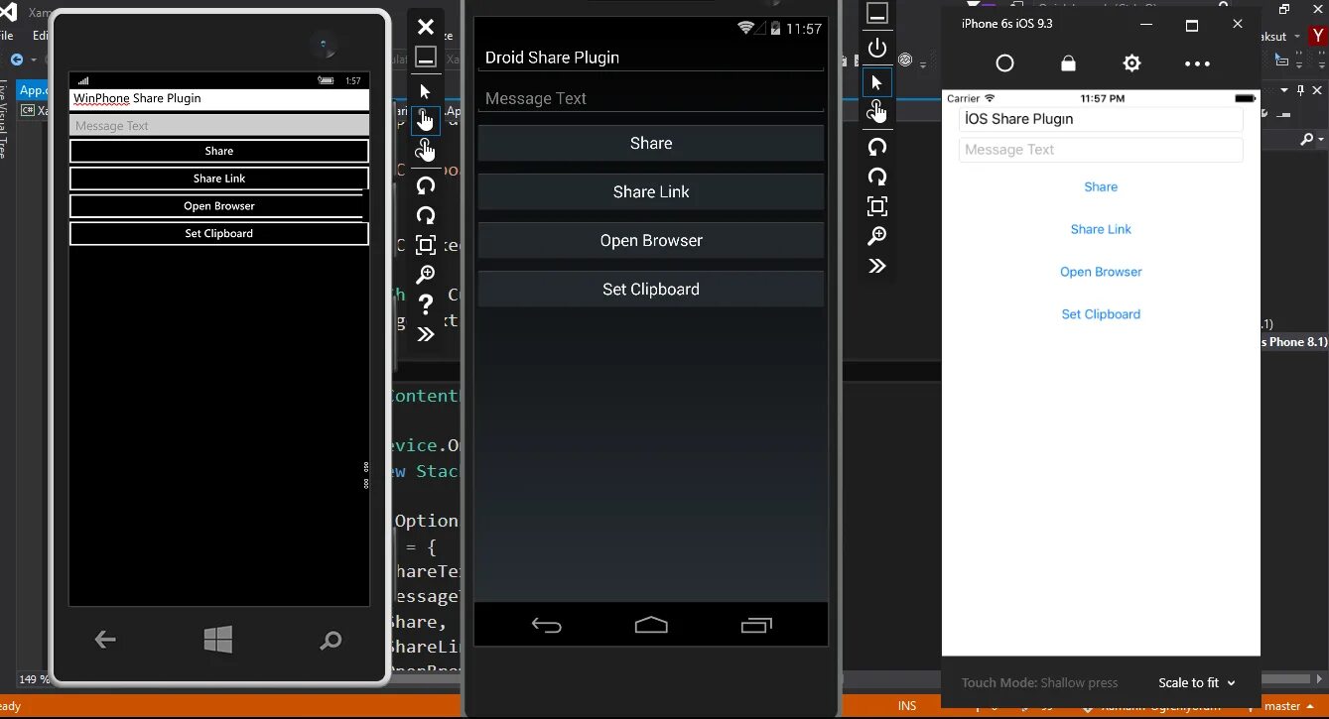Tap Open Browser in iOS app

click(1101, 272)
